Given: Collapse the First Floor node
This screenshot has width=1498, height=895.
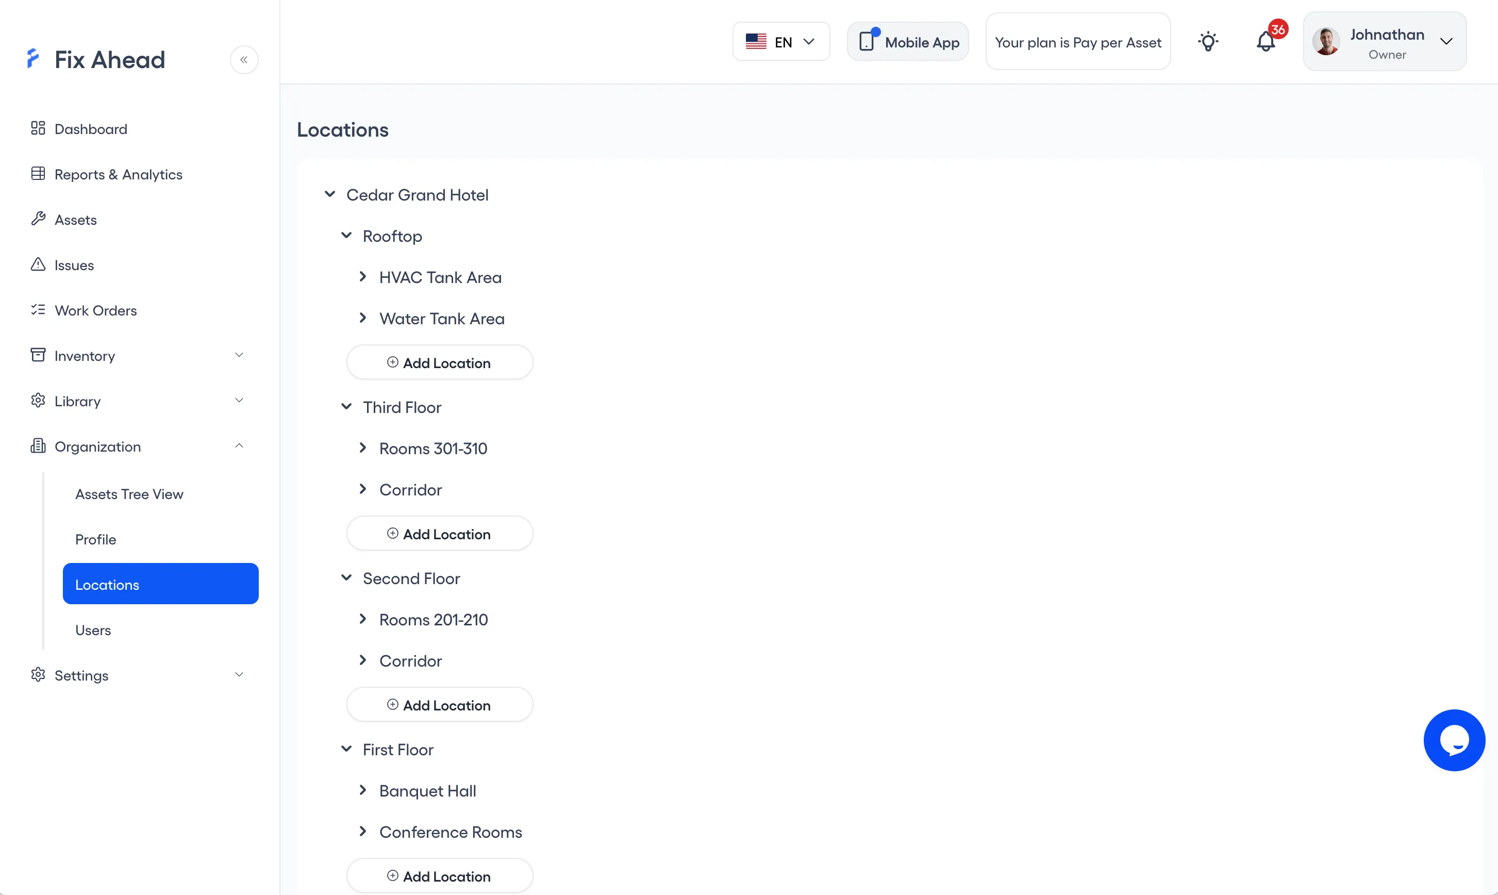Looking at the screenshot, I should (x=346, y=749).
